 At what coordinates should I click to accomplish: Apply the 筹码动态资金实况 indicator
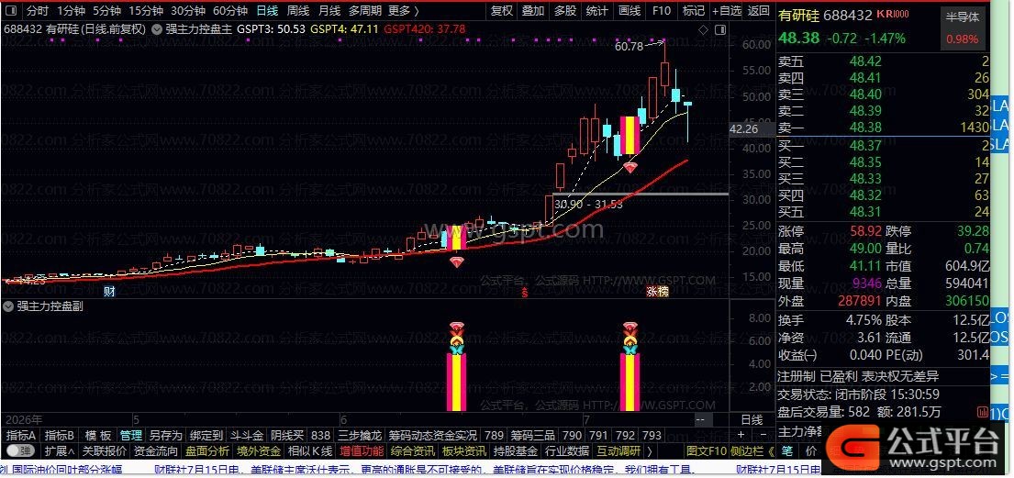(432, 435)
